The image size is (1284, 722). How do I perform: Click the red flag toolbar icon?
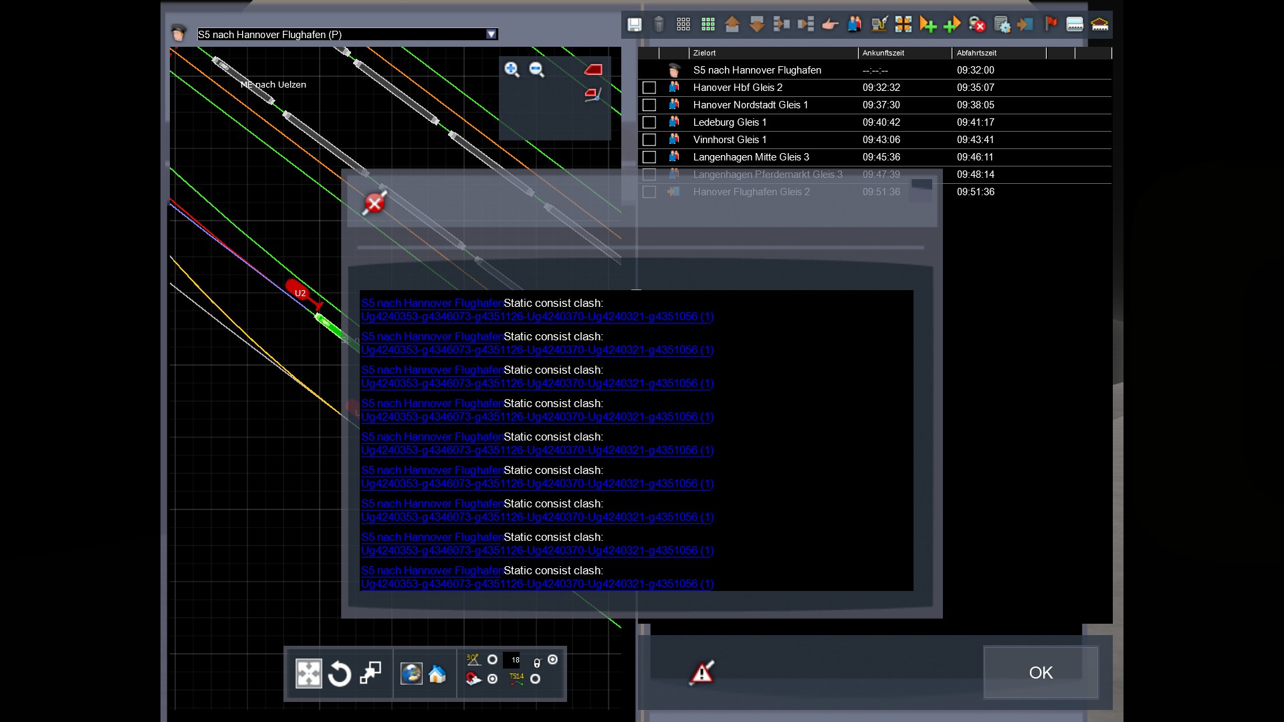(x=1051, y=25)
